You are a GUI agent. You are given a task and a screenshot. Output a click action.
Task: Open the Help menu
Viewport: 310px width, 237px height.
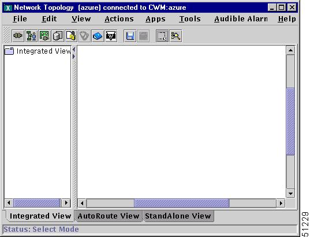287,19
